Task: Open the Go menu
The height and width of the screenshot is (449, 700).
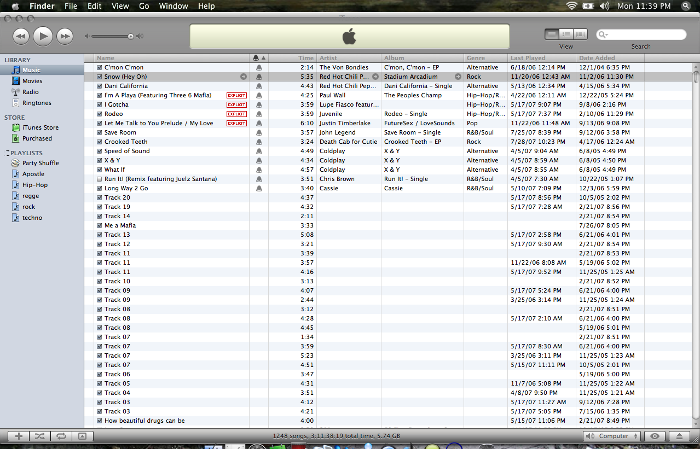Action: coord(144,6)
